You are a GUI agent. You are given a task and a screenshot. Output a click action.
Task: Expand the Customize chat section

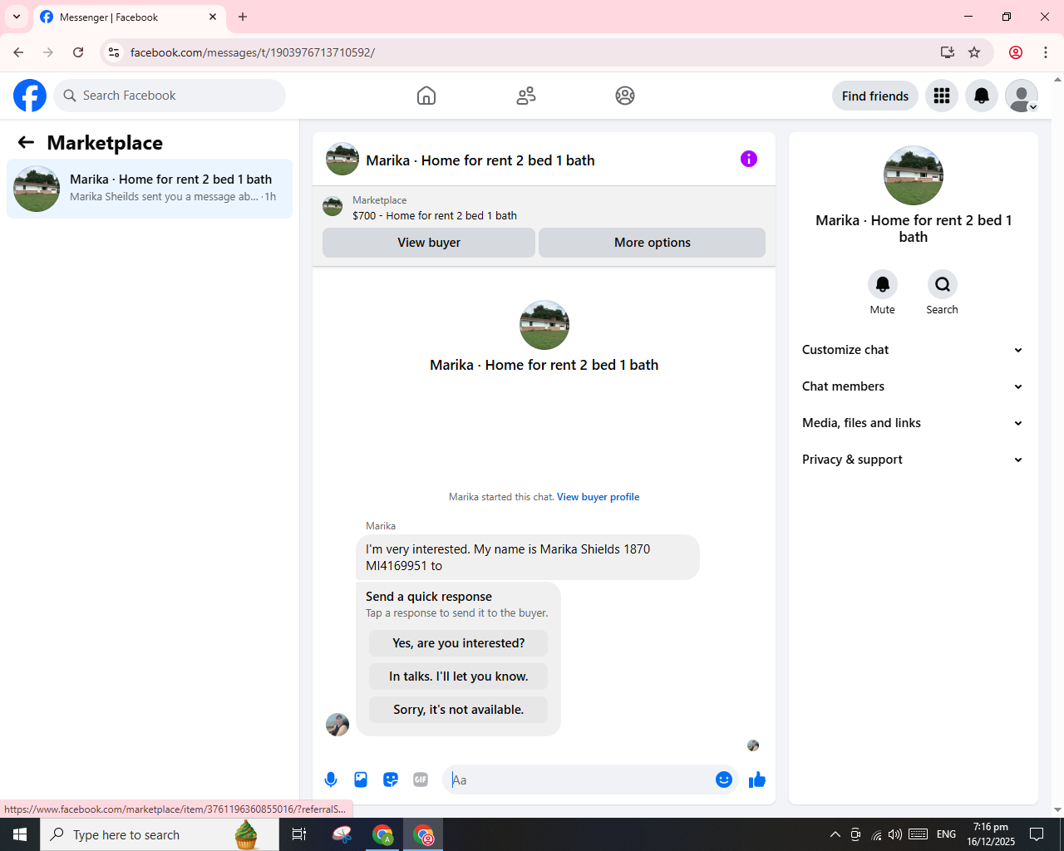913,350
